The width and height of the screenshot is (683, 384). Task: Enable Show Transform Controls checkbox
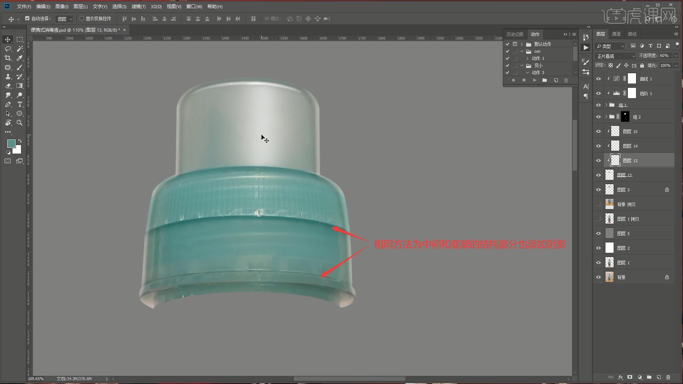click(81, 18)
